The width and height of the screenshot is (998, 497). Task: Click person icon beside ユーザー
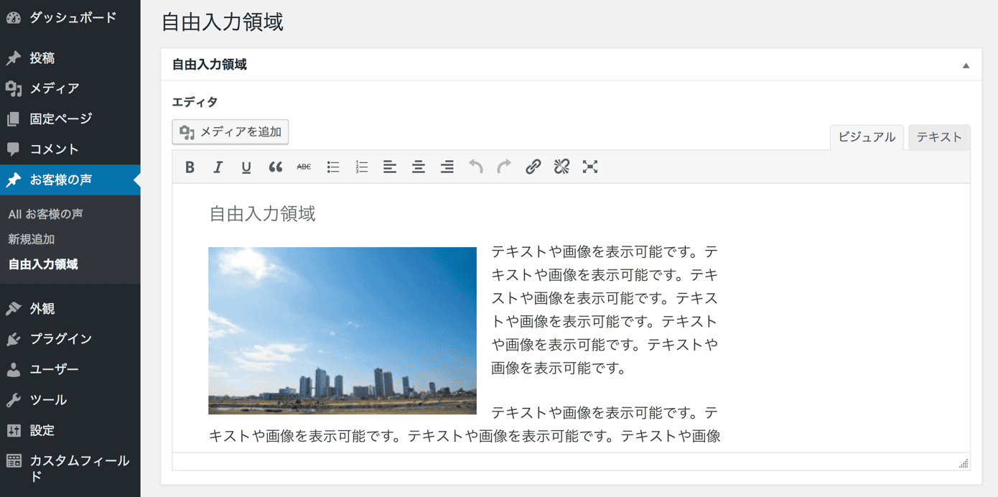click(x=14, y=370)
